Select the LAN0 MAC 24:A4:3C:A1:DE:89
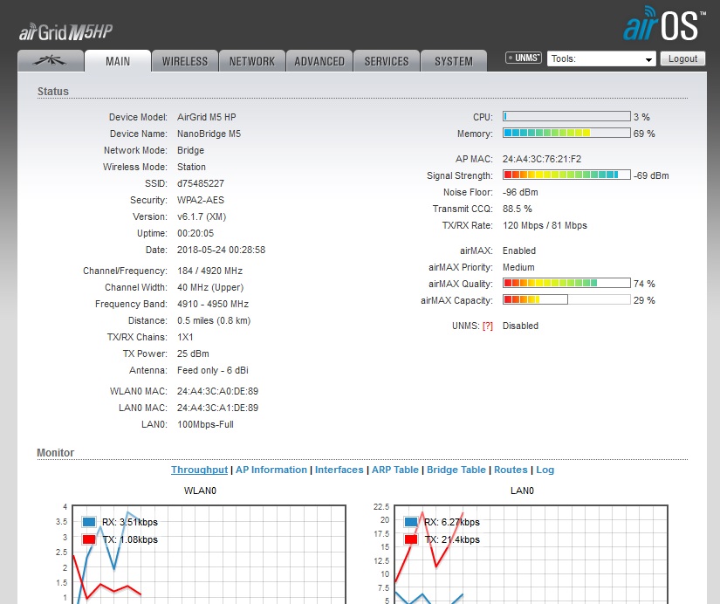Screen dimensions: 720x604 click(217, 408)
